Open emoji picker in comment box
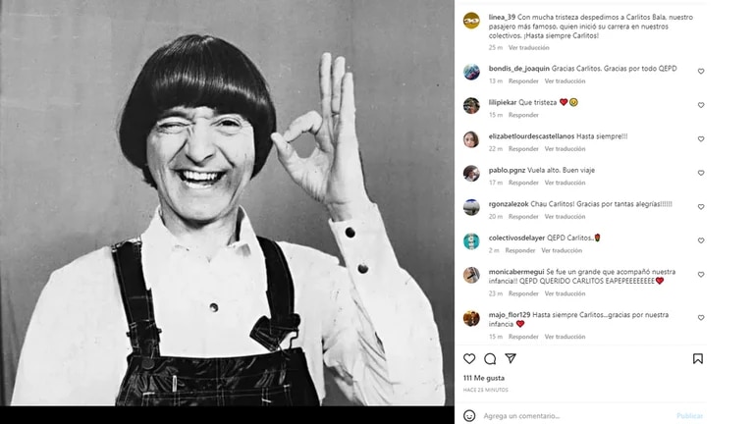754x424 pixels. (469, 415)
